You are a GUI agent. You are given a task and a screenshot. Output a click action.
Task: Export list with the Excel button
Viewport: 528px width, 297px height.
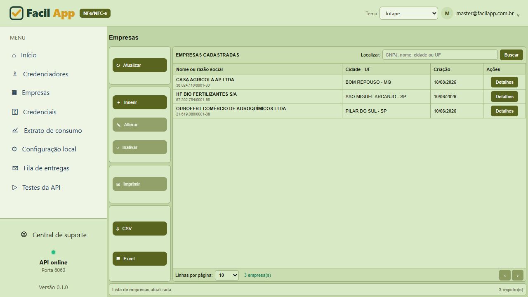tap(140, 259)
